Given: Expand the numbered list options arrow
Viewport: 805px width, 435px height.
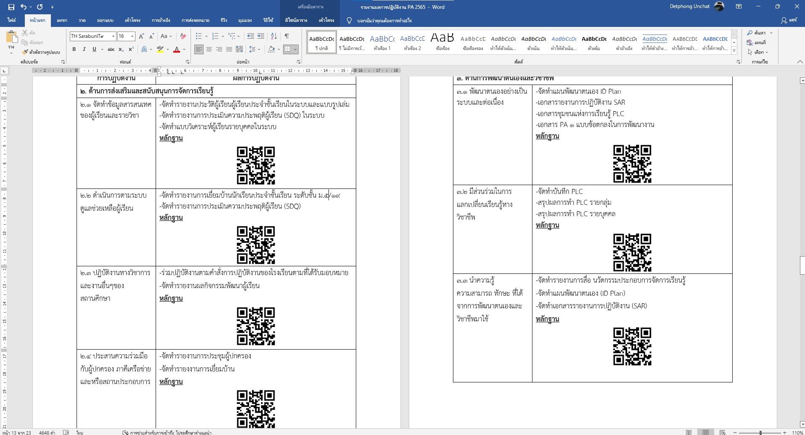Looking at the screenshot, I should coord(223,36).
